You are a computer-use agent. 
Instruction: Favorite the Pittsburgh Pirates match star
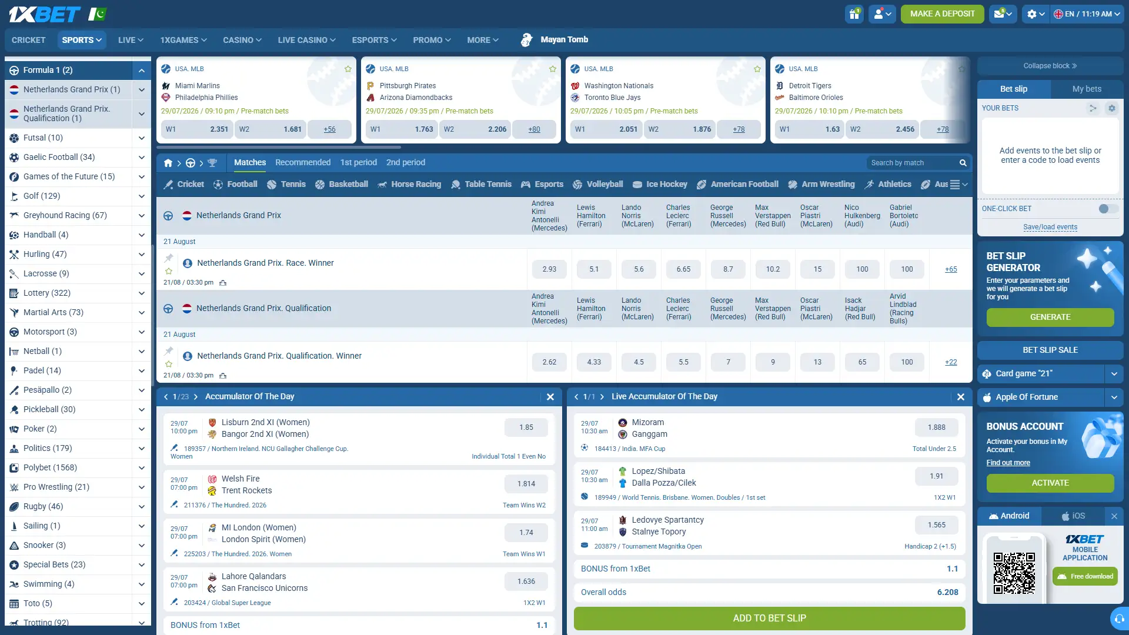point(553,69)
